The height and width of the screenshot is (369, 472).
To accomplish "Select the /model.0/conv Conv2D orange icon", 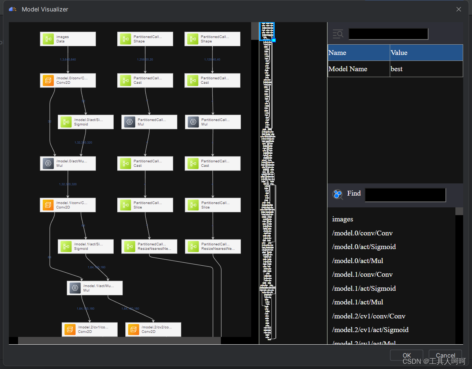I will click(48, 80).
